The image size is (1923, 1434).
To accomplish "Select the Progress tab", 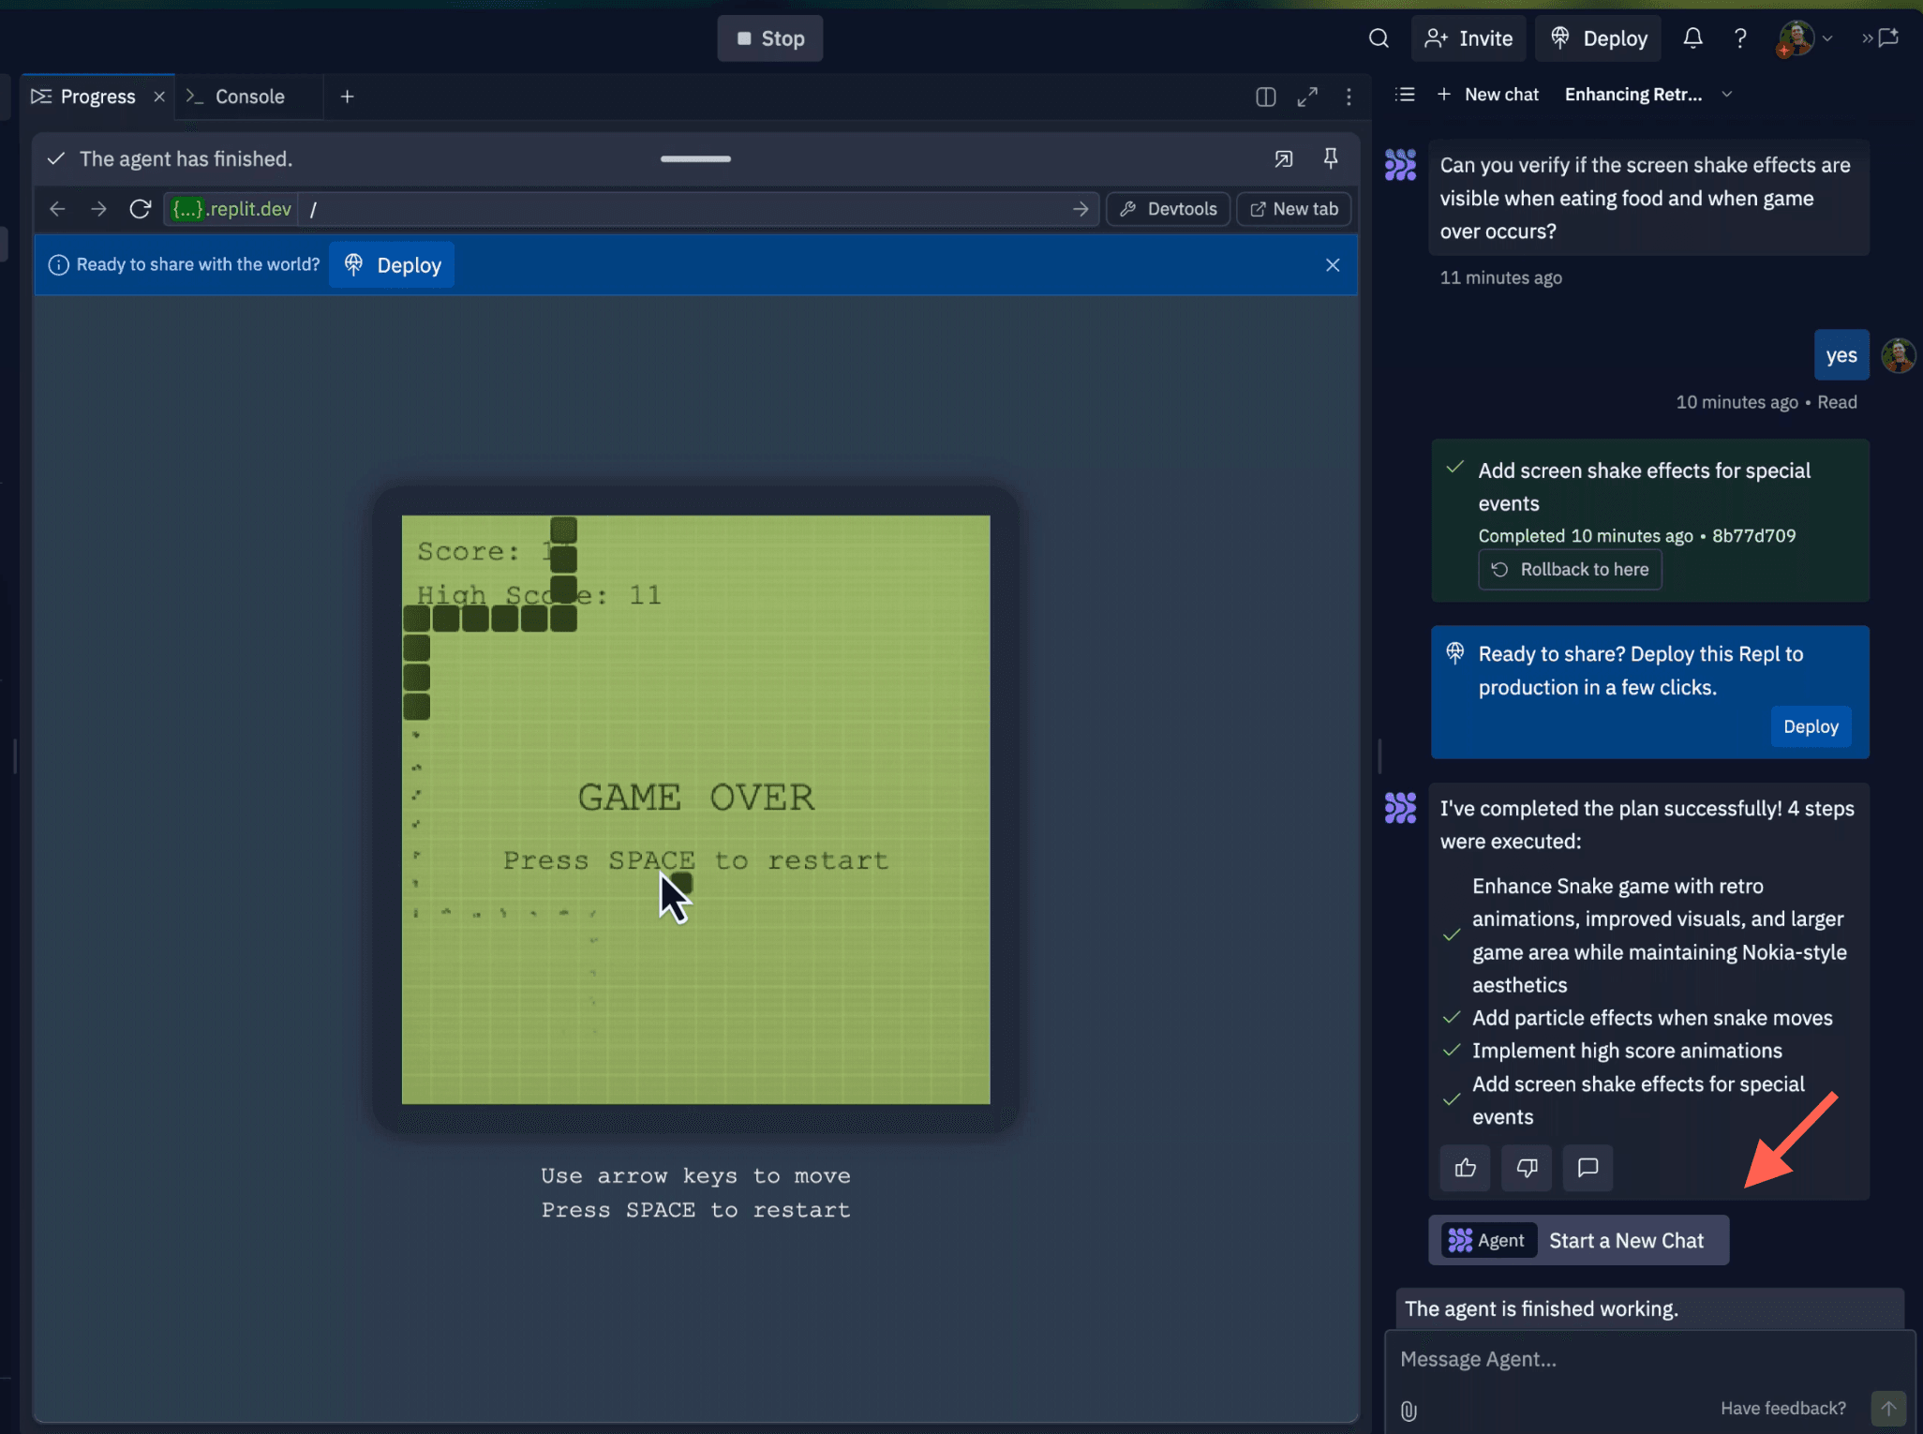I will pyautogui.click(x=97, y=97).
